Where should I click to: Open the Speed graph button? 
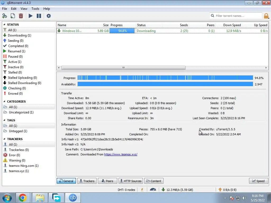point(259,181)
